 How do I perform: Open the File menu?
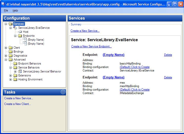[6, 10]
